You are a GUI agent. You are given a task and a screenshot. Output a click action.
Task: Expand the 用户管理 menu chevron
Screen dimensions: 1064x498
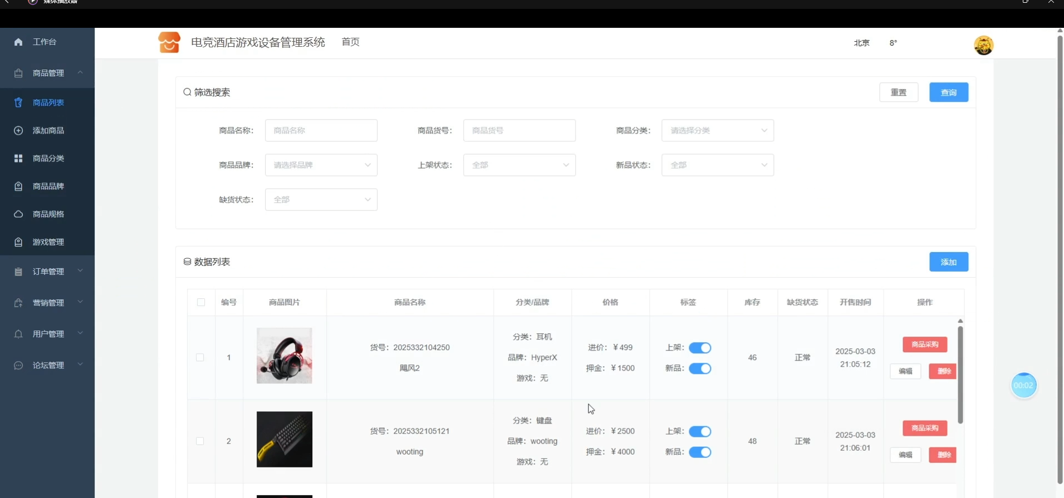80,333
